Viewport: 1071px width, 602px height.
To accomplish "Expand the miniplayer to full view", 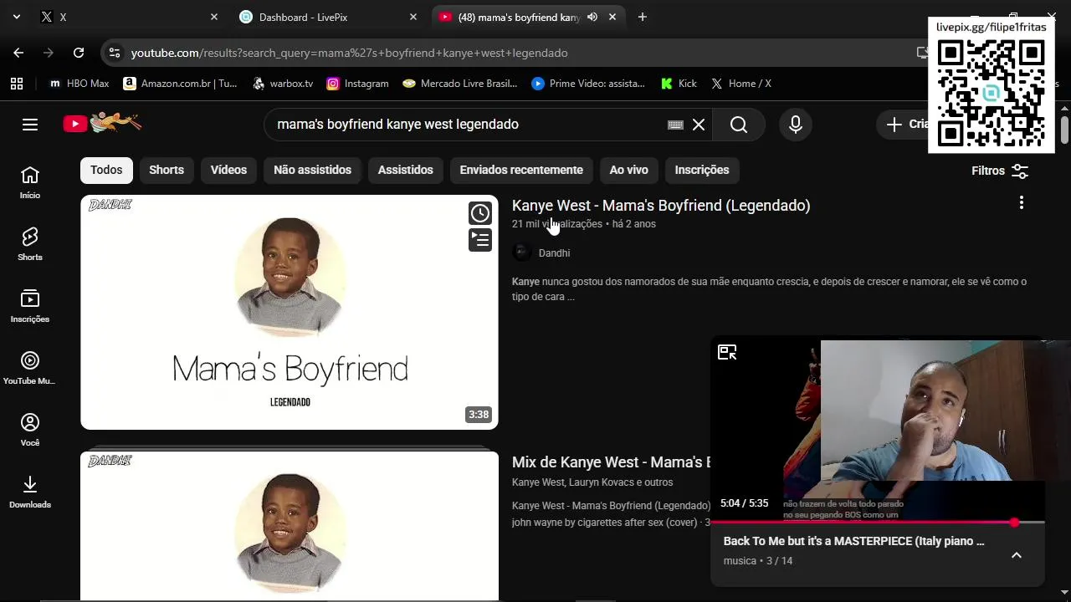I will point(727,353).
